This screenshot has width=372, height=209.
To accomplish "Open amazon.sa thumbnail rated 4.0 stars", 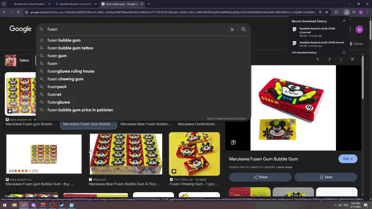I will click(x=44, y=154).
